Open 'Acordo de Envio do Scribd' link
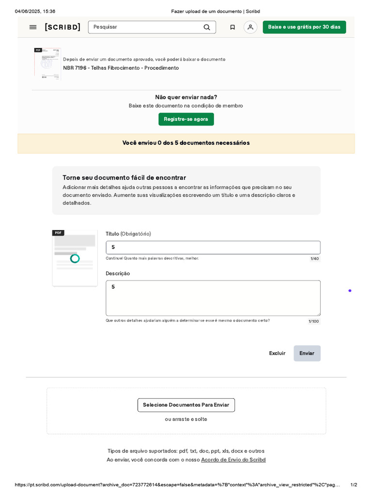The image size is (372, 496). click(233, 460)
